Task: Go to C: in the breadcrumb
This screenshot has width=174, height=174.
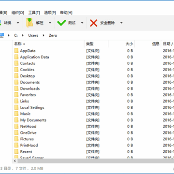Action: click(16, 35)
